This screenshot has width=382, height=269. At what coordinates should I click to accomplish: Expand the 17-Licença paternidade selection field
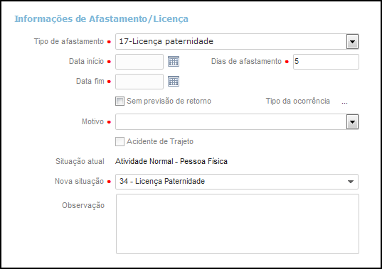[x=237, y=42]
